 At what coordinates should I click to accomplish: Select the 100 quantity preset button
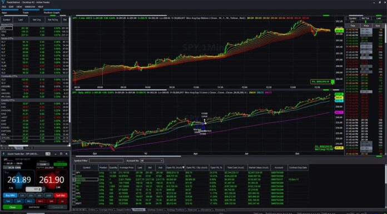22,195
